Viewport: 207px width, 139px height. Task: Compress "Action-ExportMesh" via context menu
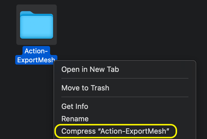[115, 131]
